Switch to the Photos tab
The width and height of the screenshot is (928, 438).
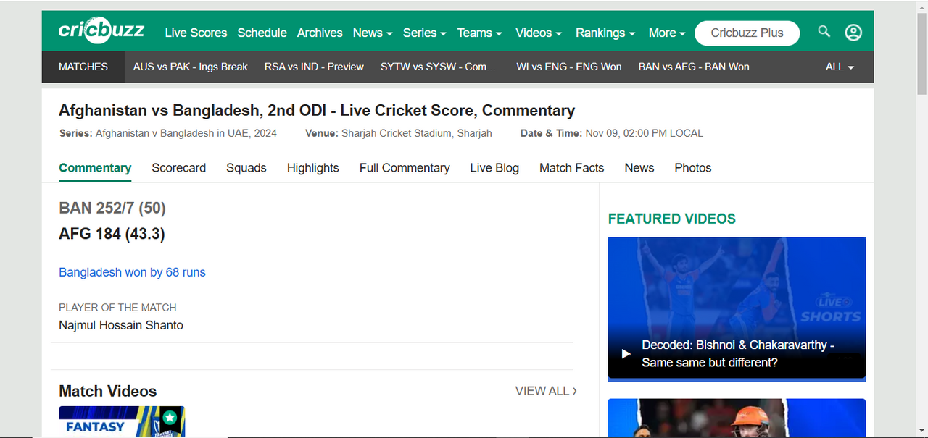(693, 168)
